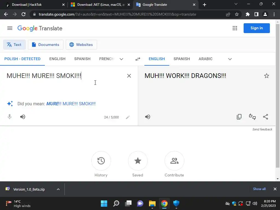280x210 pixels.
Task: Show all downloads
Action: tap(259, 189)
